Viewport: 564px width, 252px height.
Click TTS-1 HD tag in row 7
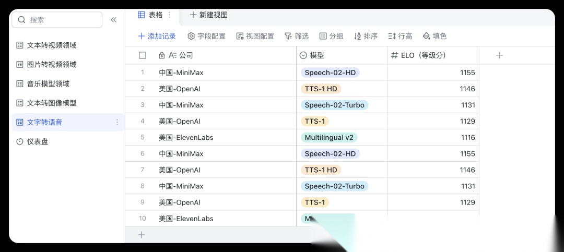point(321,170)
